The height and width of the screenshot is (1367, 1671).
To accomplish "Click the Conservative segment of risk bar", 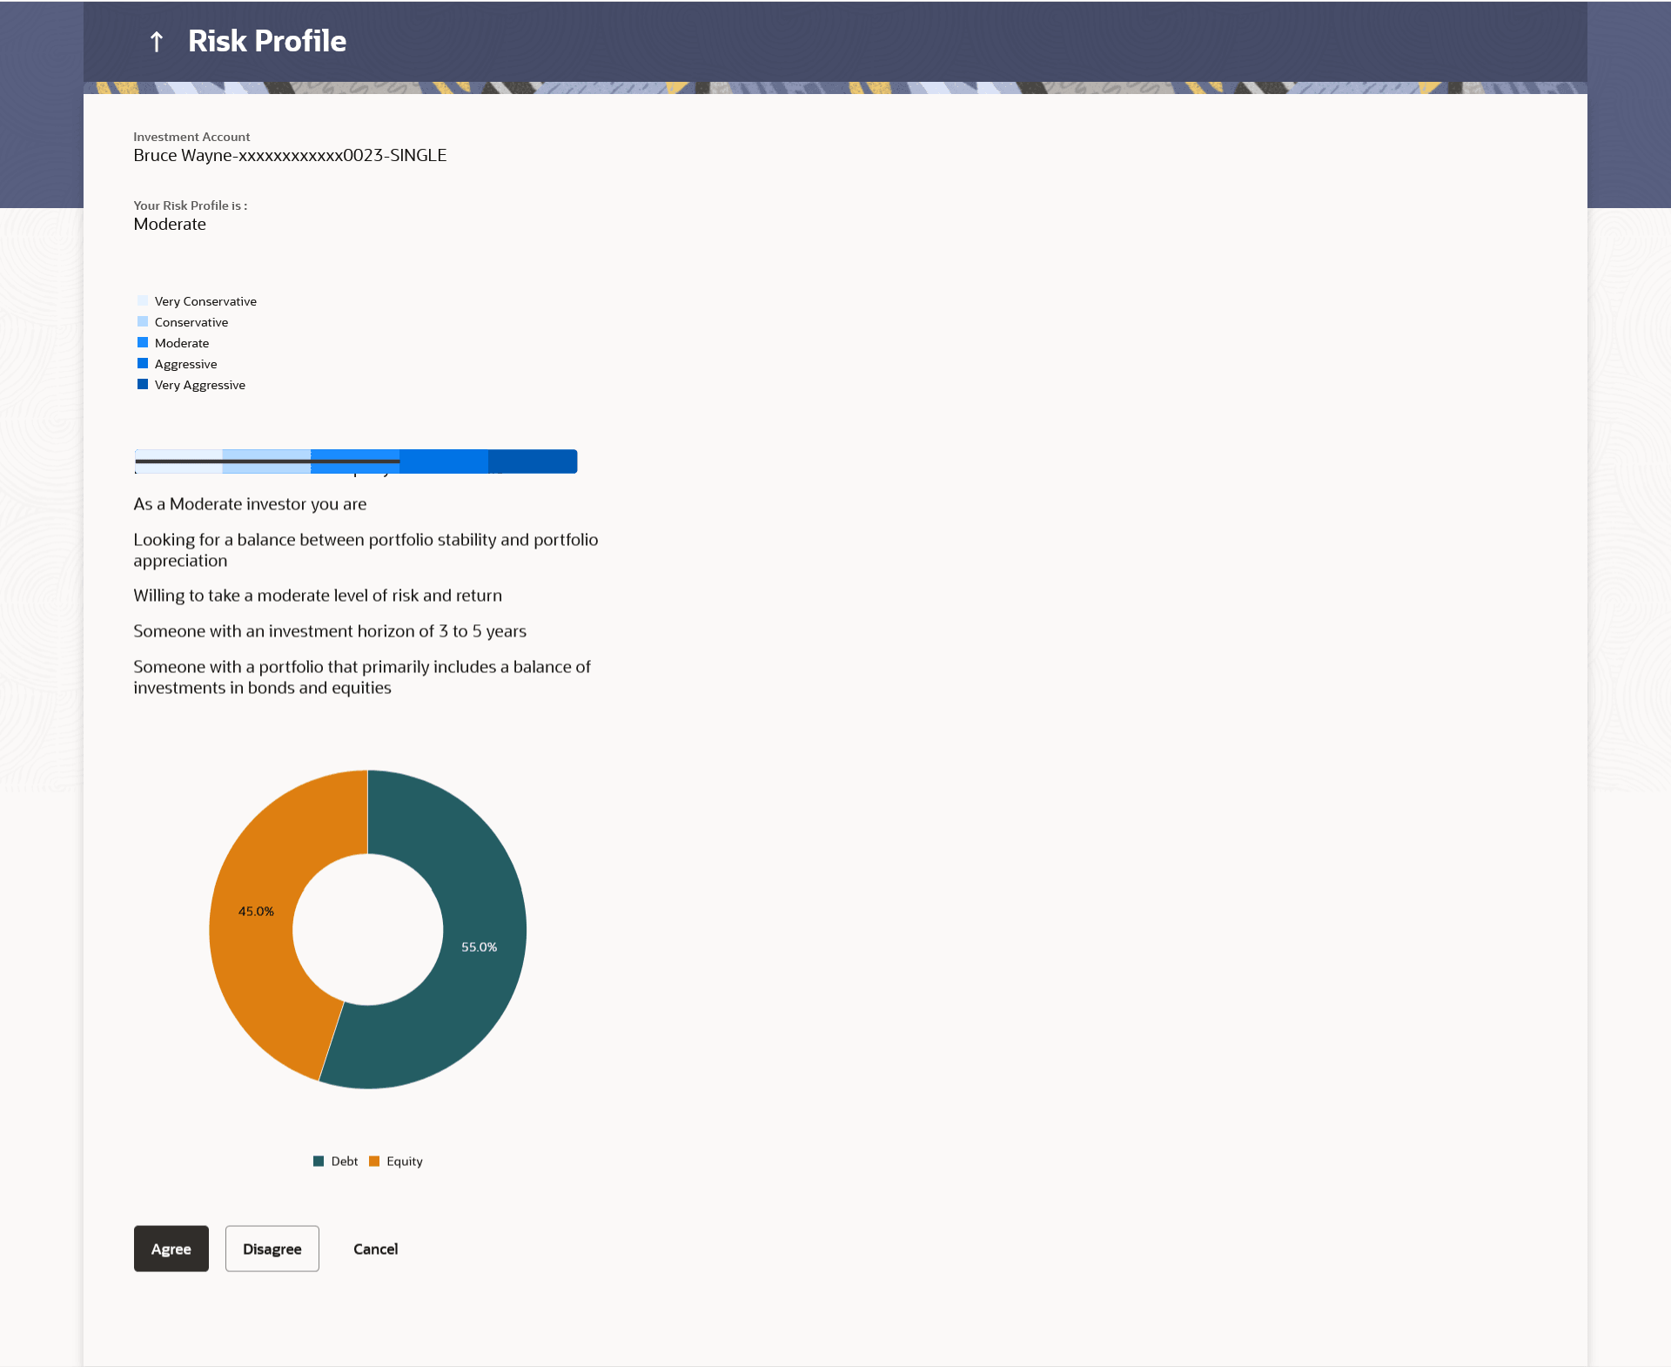I will [x=266, y=468].
